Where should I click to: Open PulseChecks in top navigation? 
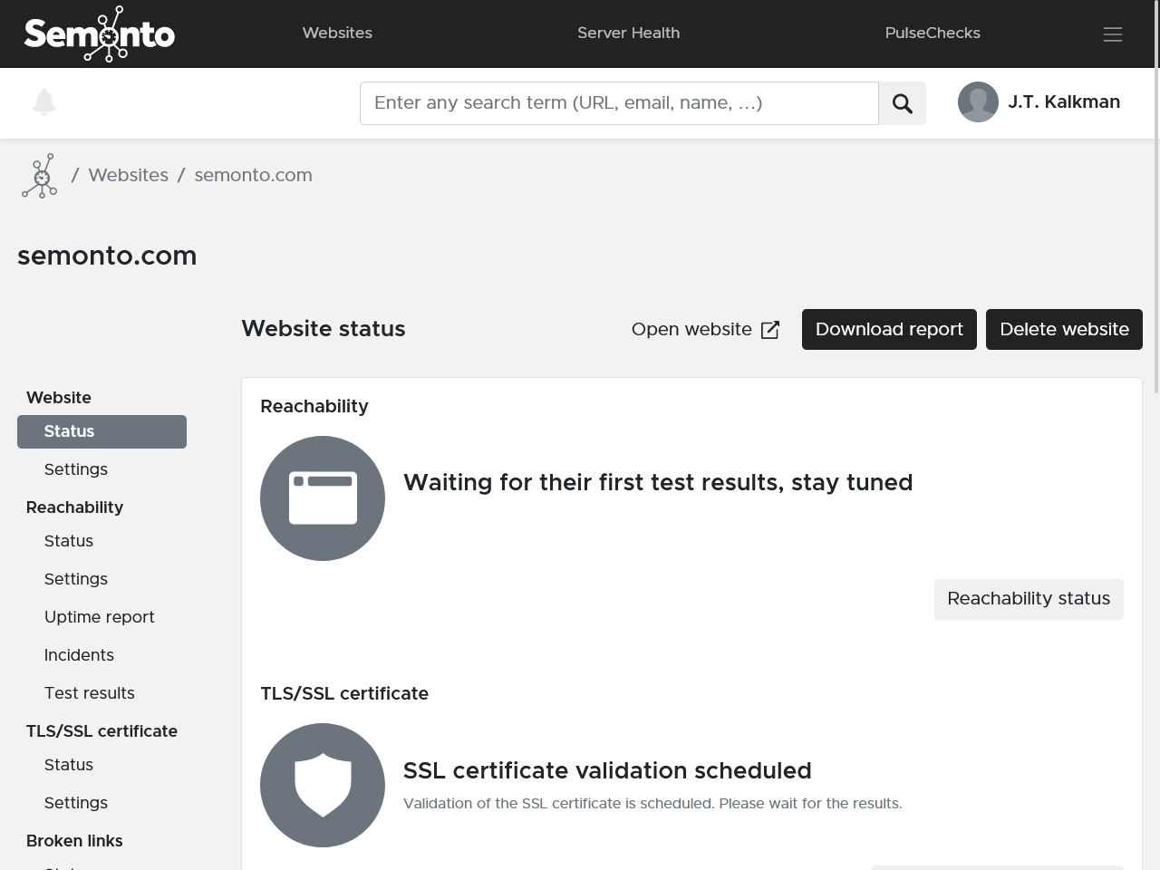[933, 33]
